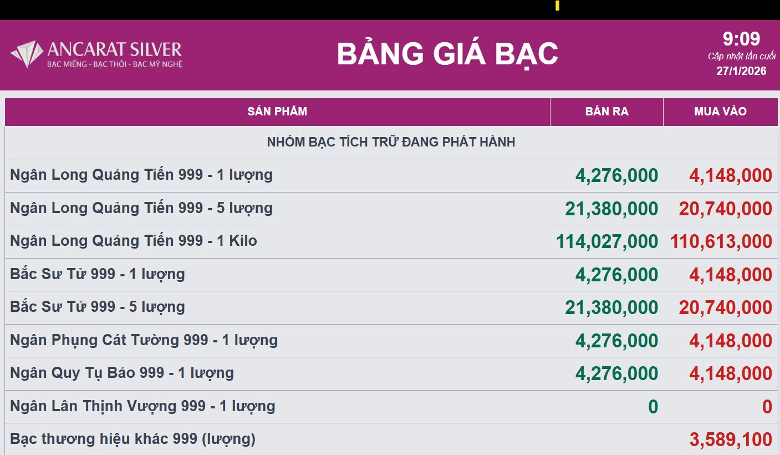The height and width of the screenshot is (455, 780).
Task: Select Ngân Phụng Cát Tường 999 product
Action: tap(144, 340)
